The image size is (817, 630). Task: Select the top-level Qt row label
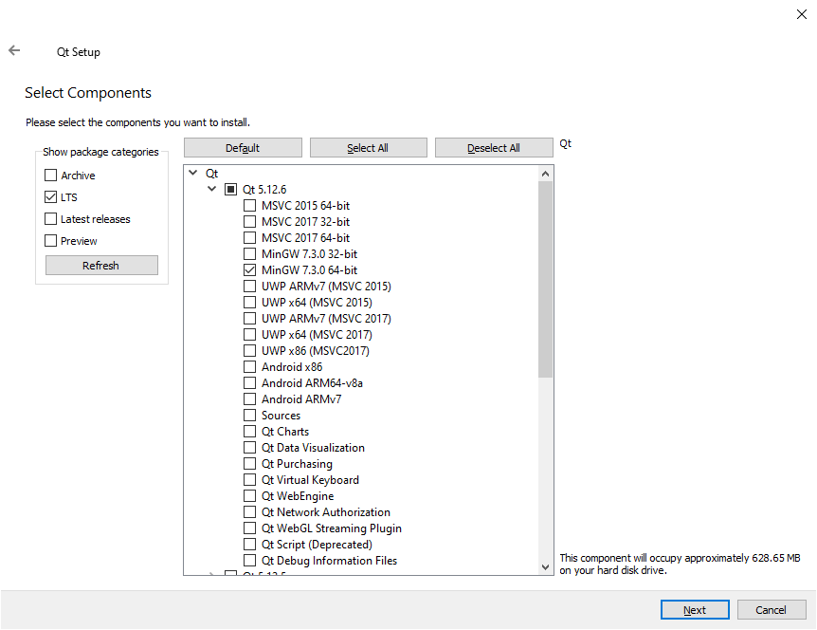[x=212, y=173]
